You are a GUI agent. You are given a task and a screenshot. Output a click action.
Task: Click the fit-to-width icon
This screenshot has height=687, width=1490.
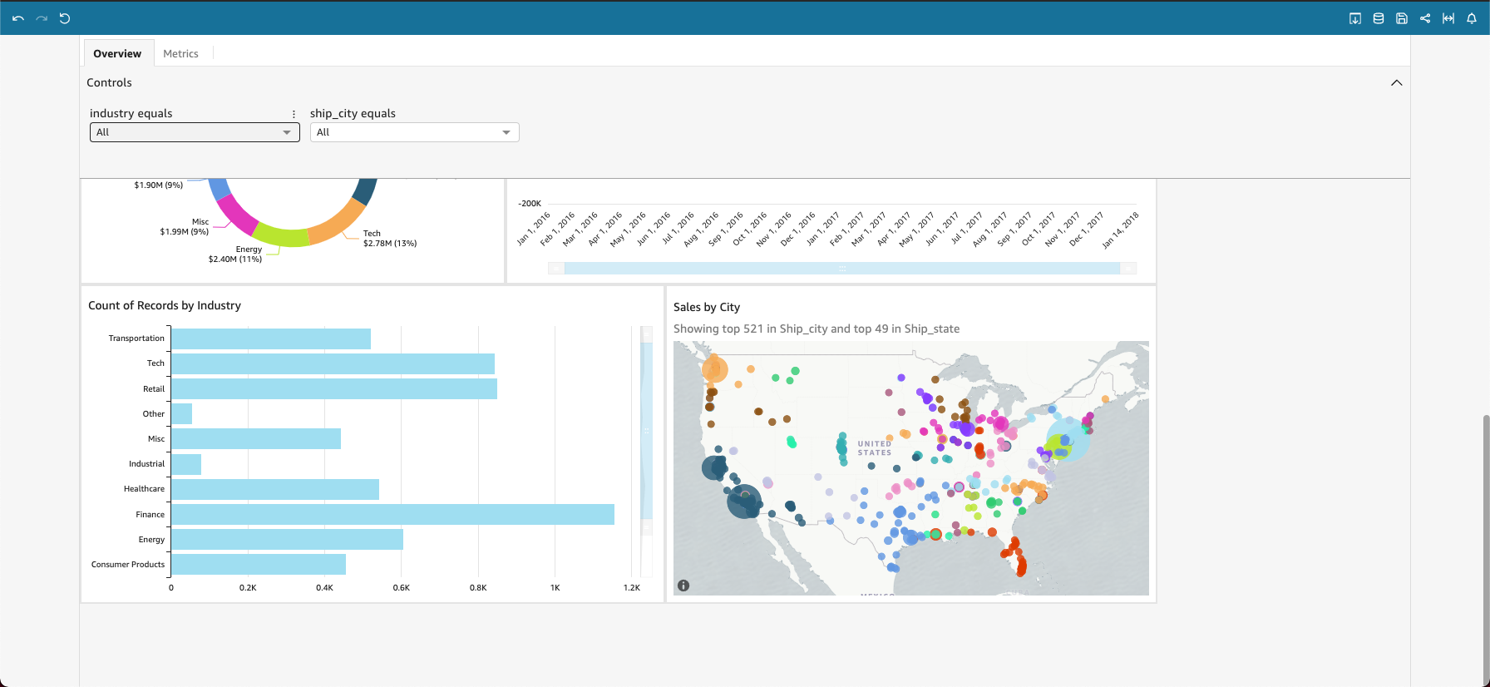(1448, 18)
